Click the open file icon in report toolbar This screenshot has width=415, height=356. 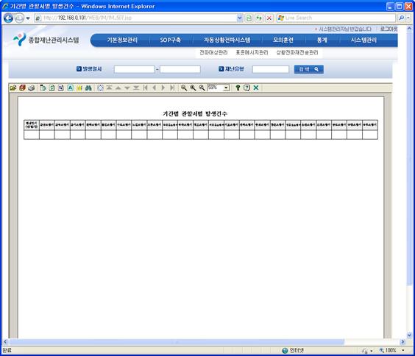pos(13,88)
